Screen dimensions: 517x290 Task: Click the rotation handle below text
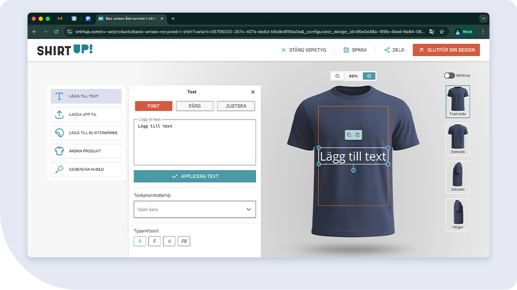[x=353, y=170]
